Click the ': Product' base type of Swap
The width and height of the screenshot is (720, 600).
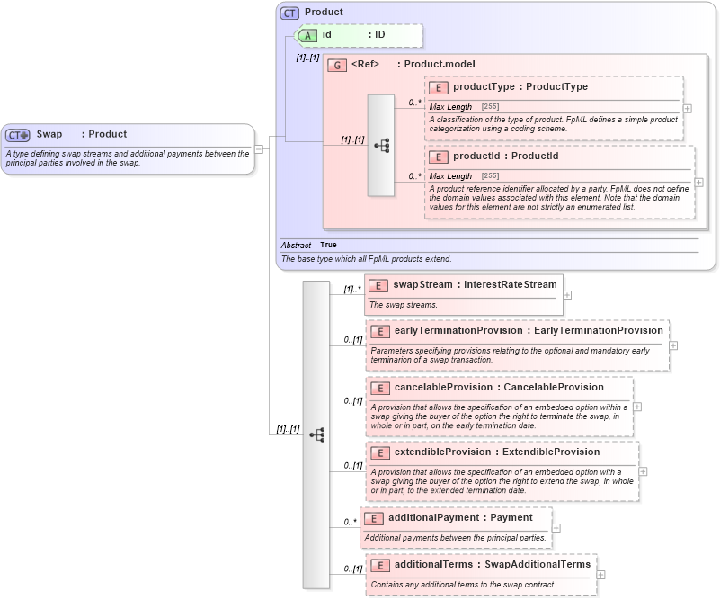[104, 134]
